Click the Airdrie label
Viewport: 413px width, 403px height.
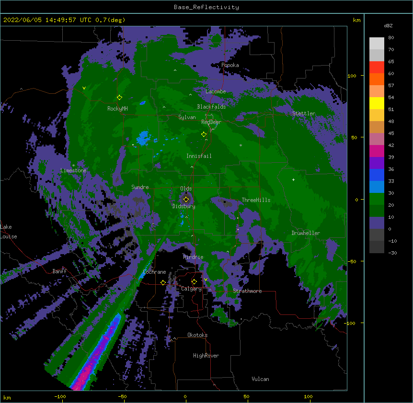(193, 257)
